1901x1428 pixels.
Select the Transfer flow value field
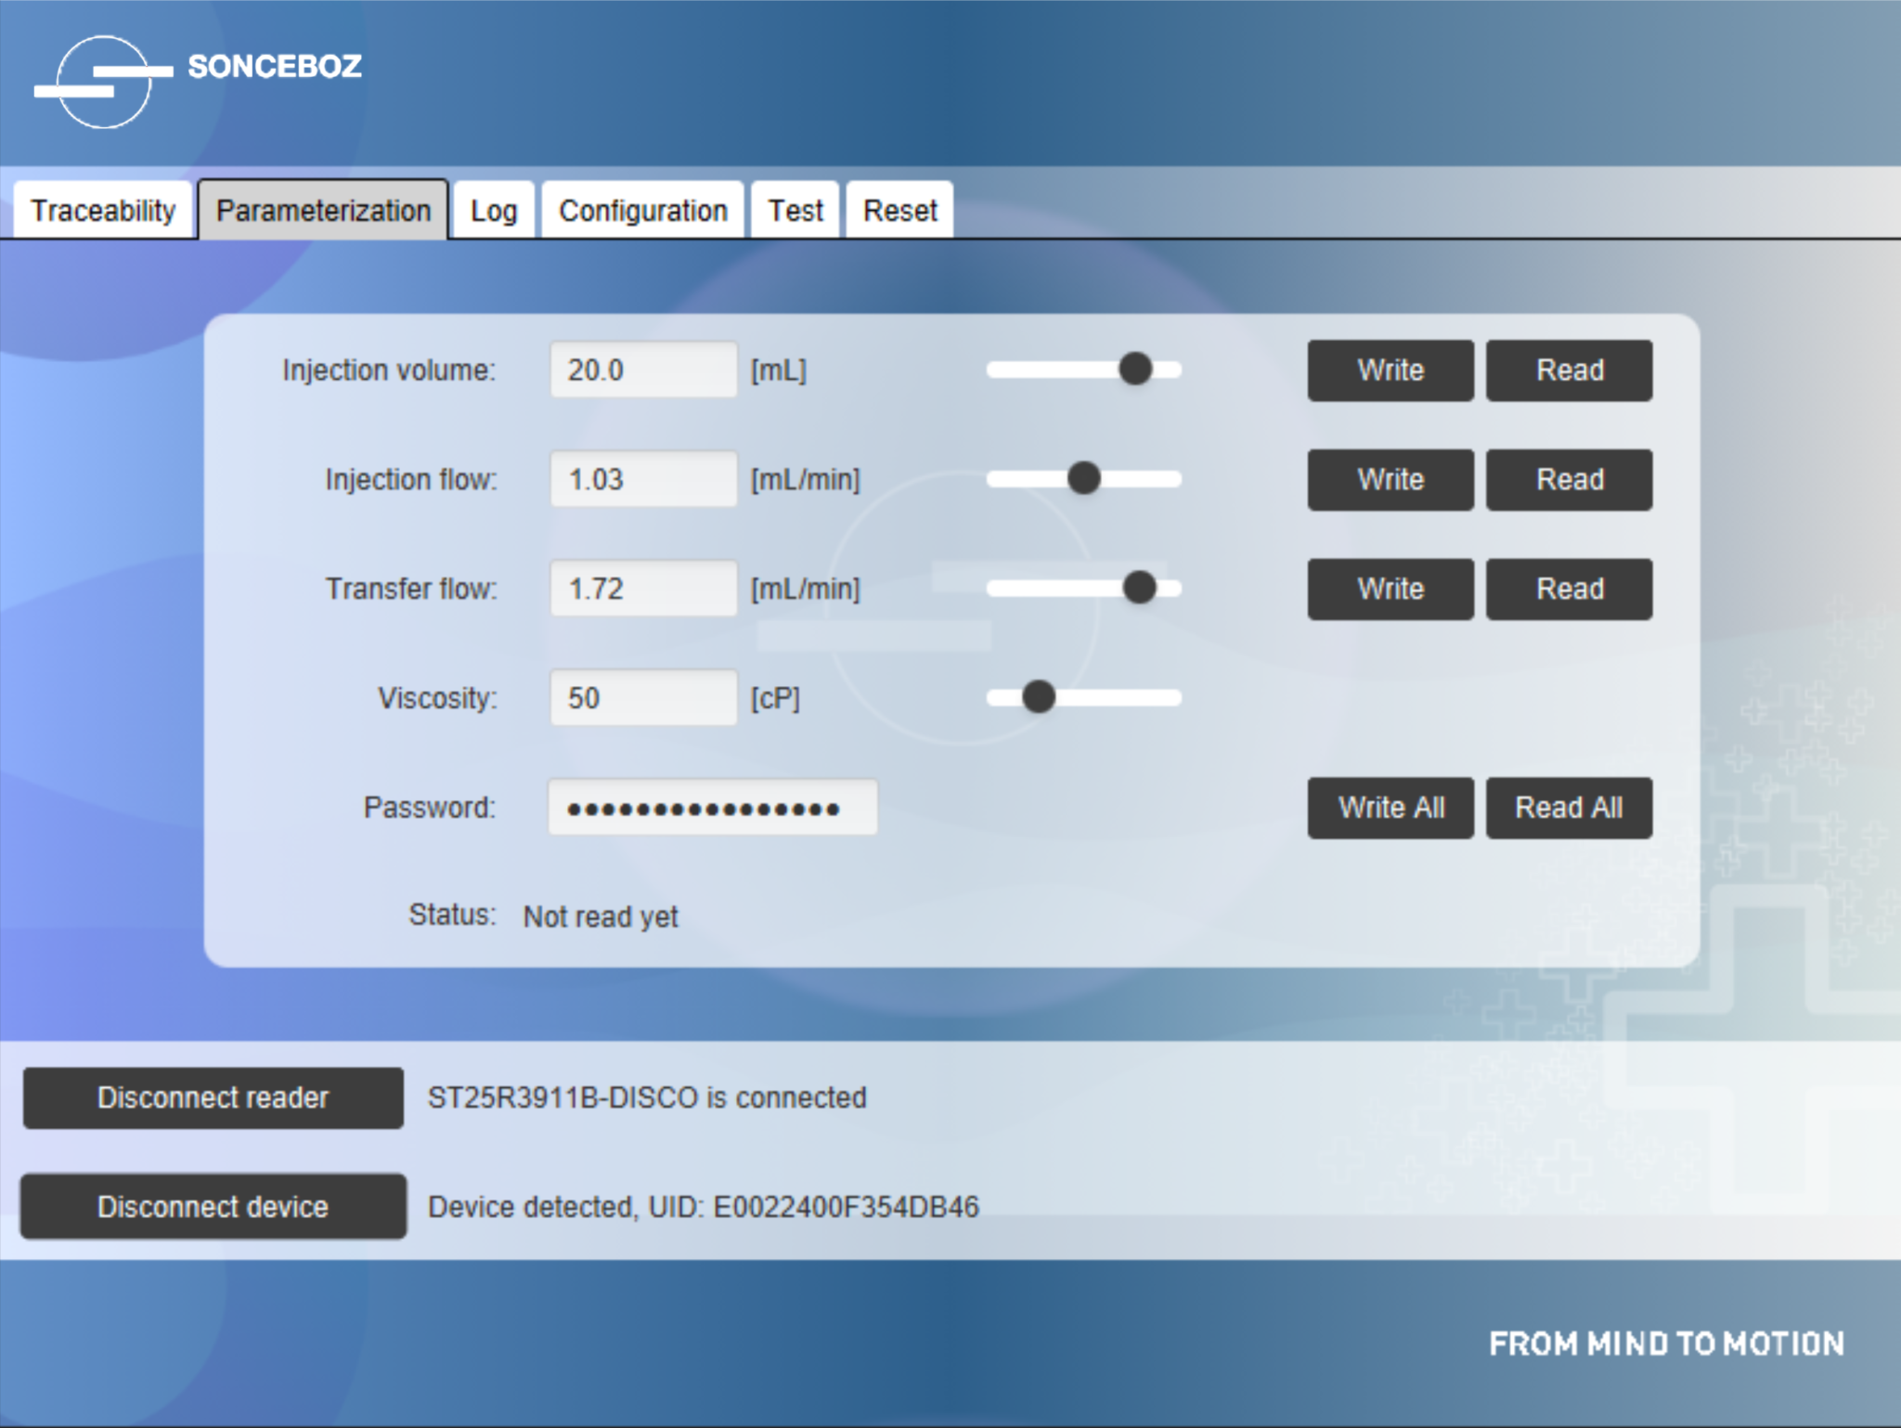coord(642,589)
